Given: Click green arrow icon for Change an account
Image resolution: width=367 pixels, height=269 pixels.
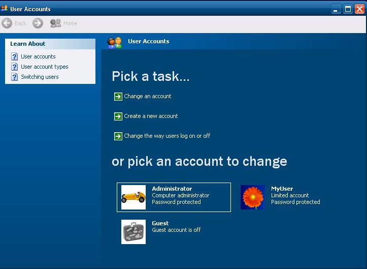Looking at the screenshot, I should click(x=118, y=97).
